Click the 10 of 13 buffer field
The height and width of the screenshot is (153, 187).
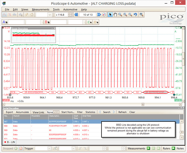pos(88,15)
